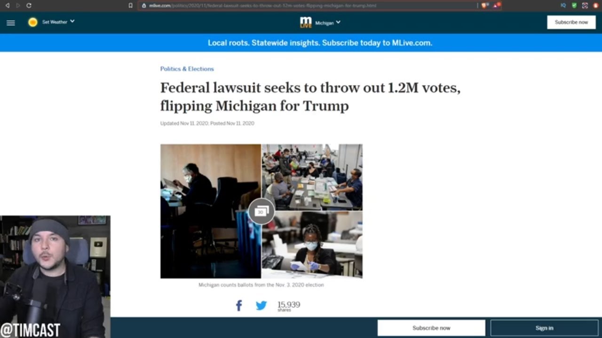Click the blue Subscribe today to MLive.com banner
This screenshot has width=602, height=338.
pos(320,43)
